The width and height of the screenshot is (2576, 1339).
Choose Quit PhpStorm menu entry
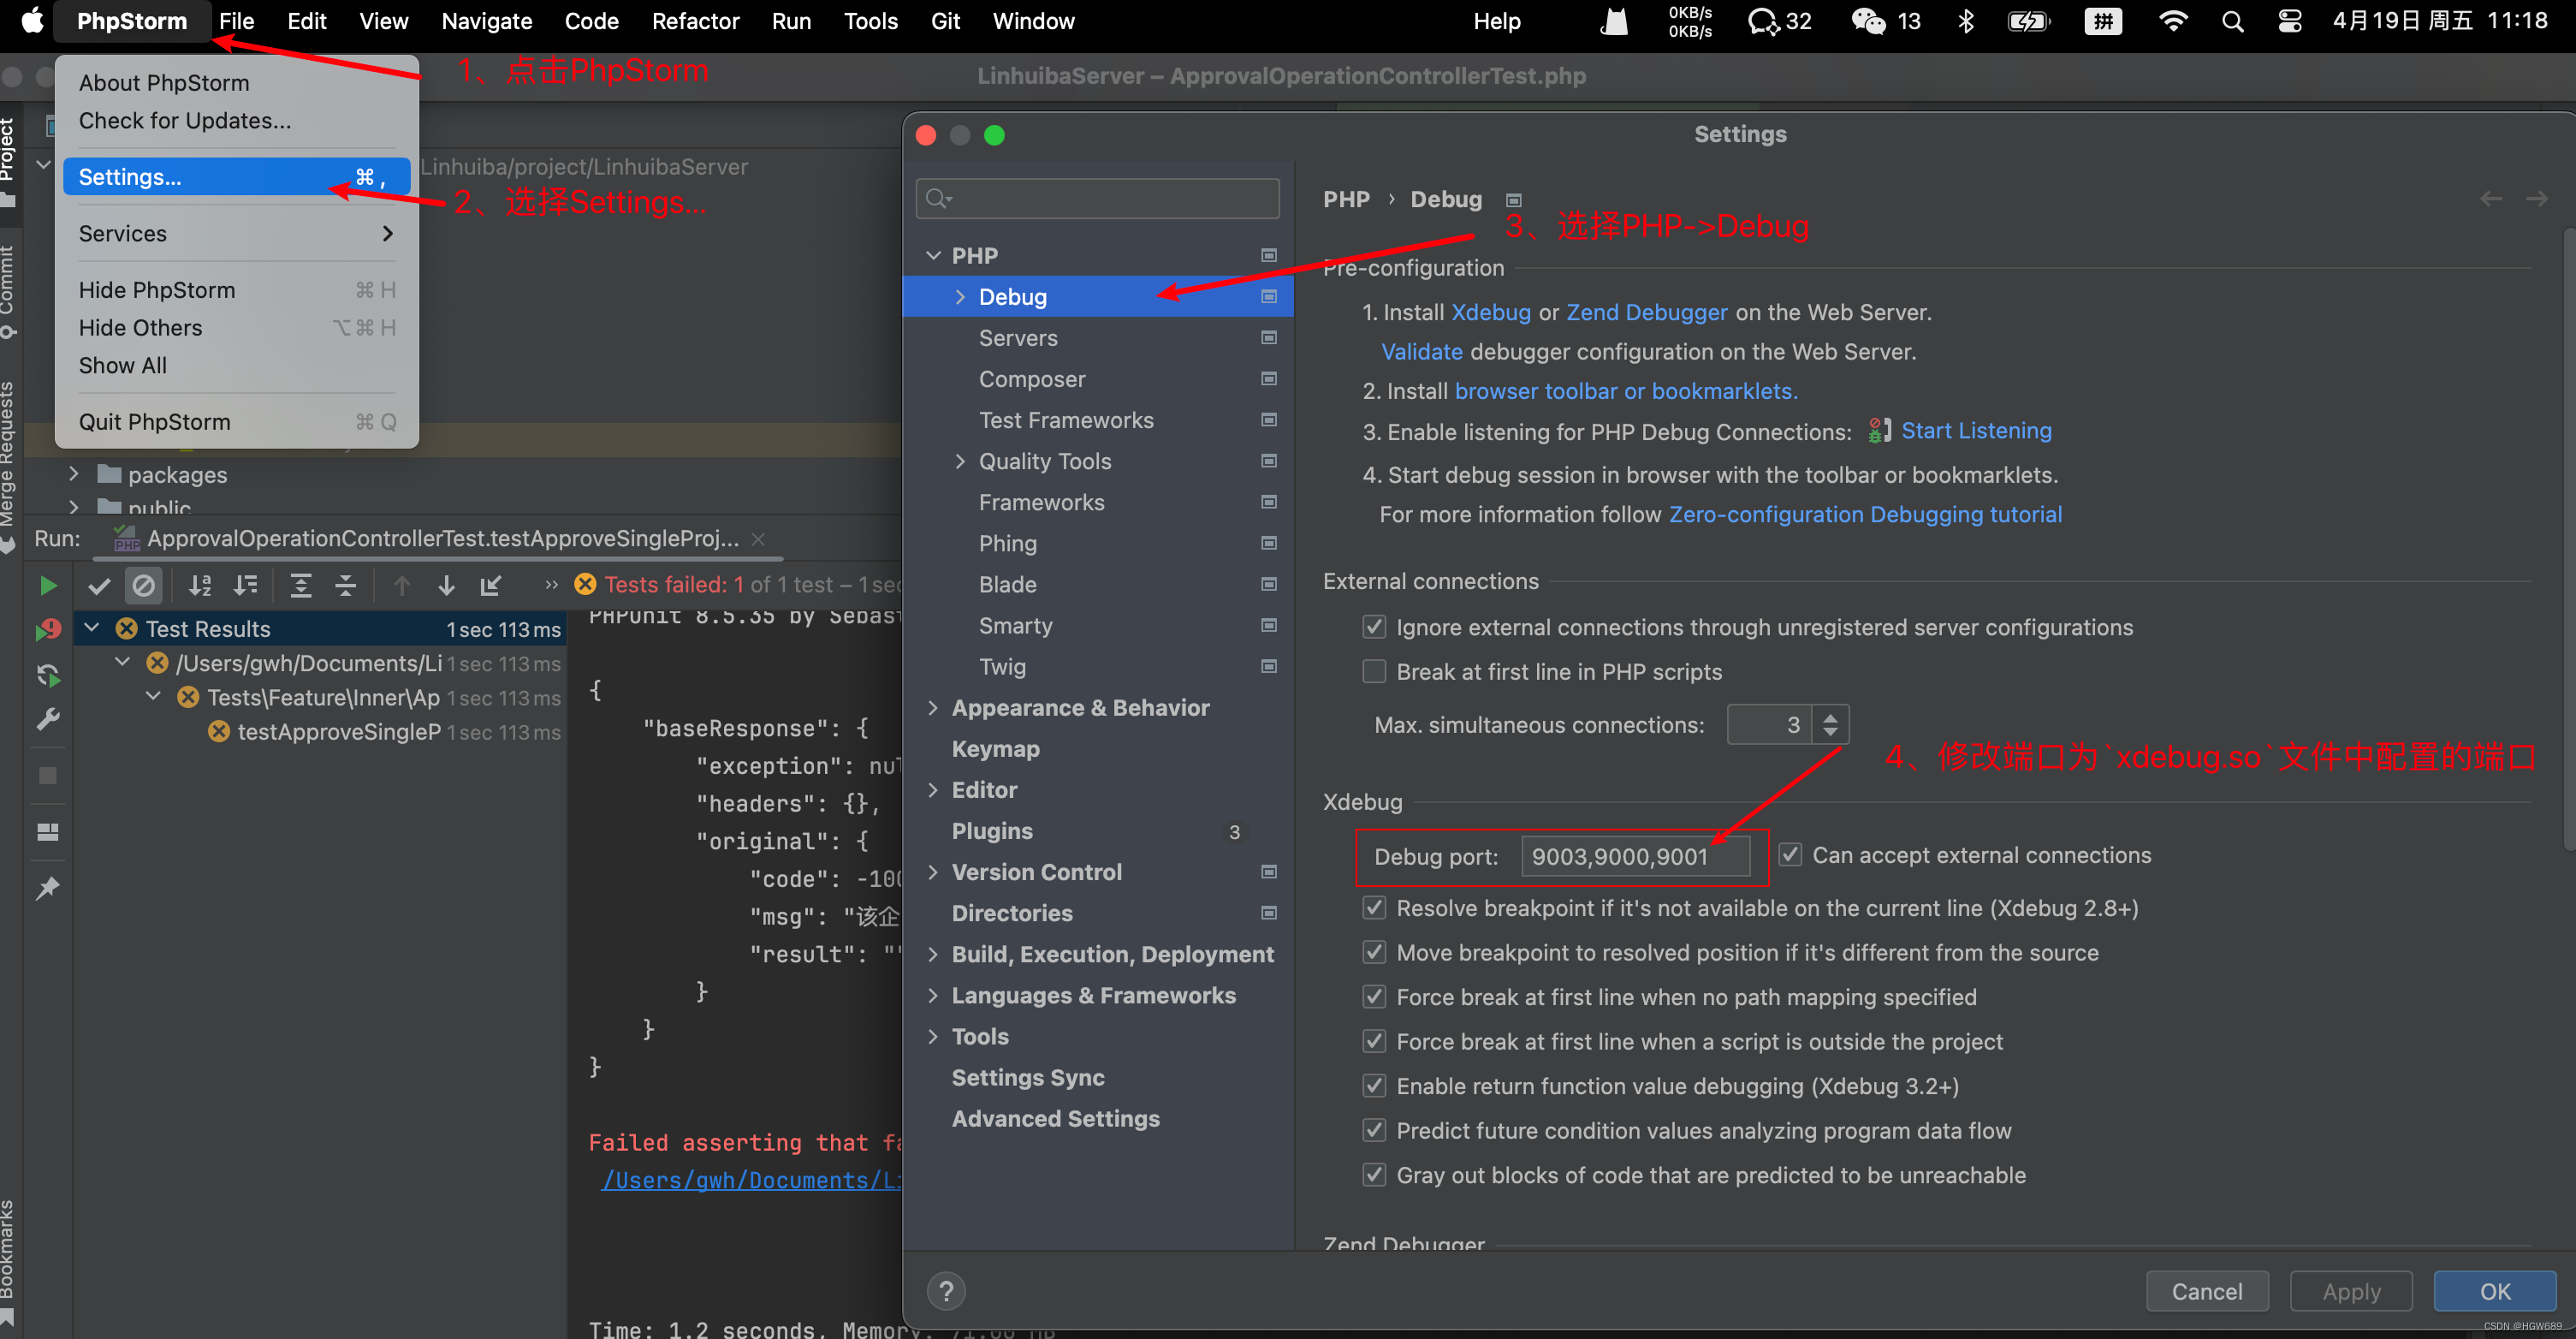236,422
